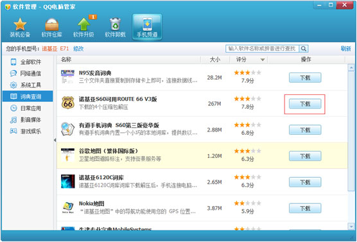This screenshot has height=242, width=357.
Task: Open the 软件升级 green arrow tab
Action: coord(83,28)
